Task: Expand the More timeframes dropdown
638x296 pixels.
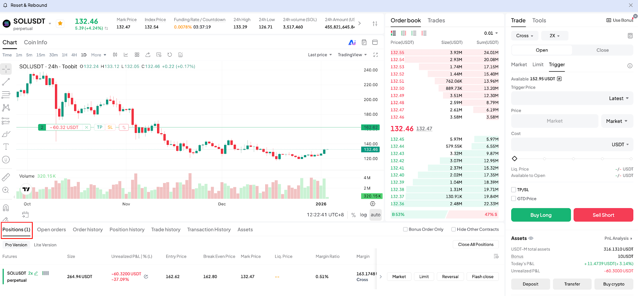Action: point(98,55)
